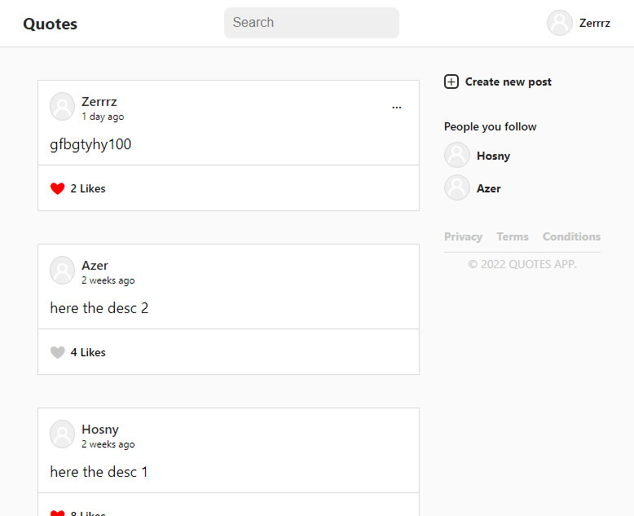Toggle the heart on Hosny's post
This screenshot has width=634, height=516.
57,513
